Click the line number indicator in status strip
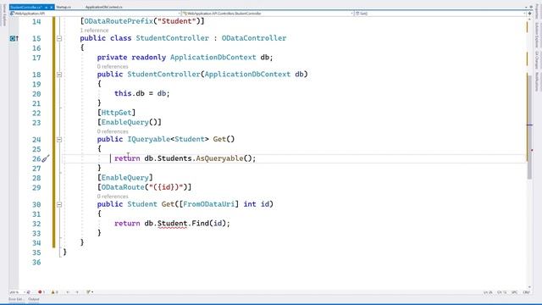The height and width of the screenshot is (305, 542). [x=488, y=292]
